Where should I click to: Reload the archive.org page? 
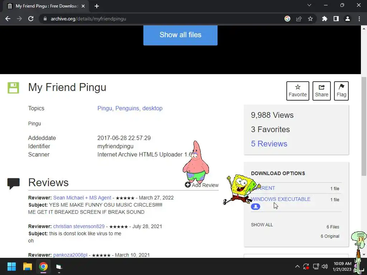tap(31, 19)
